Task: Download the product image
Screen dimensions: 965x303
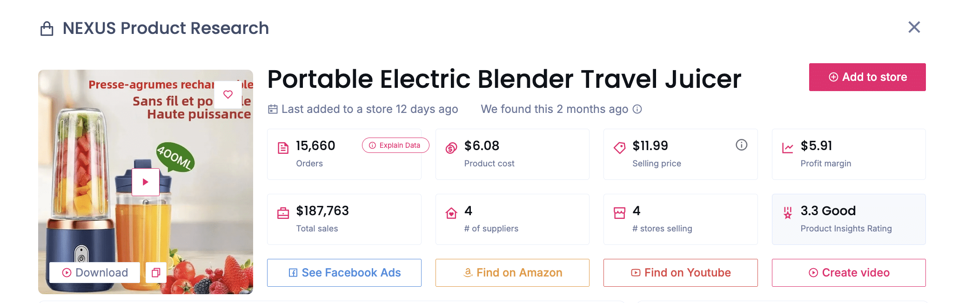Action: (x=94, y=273)
